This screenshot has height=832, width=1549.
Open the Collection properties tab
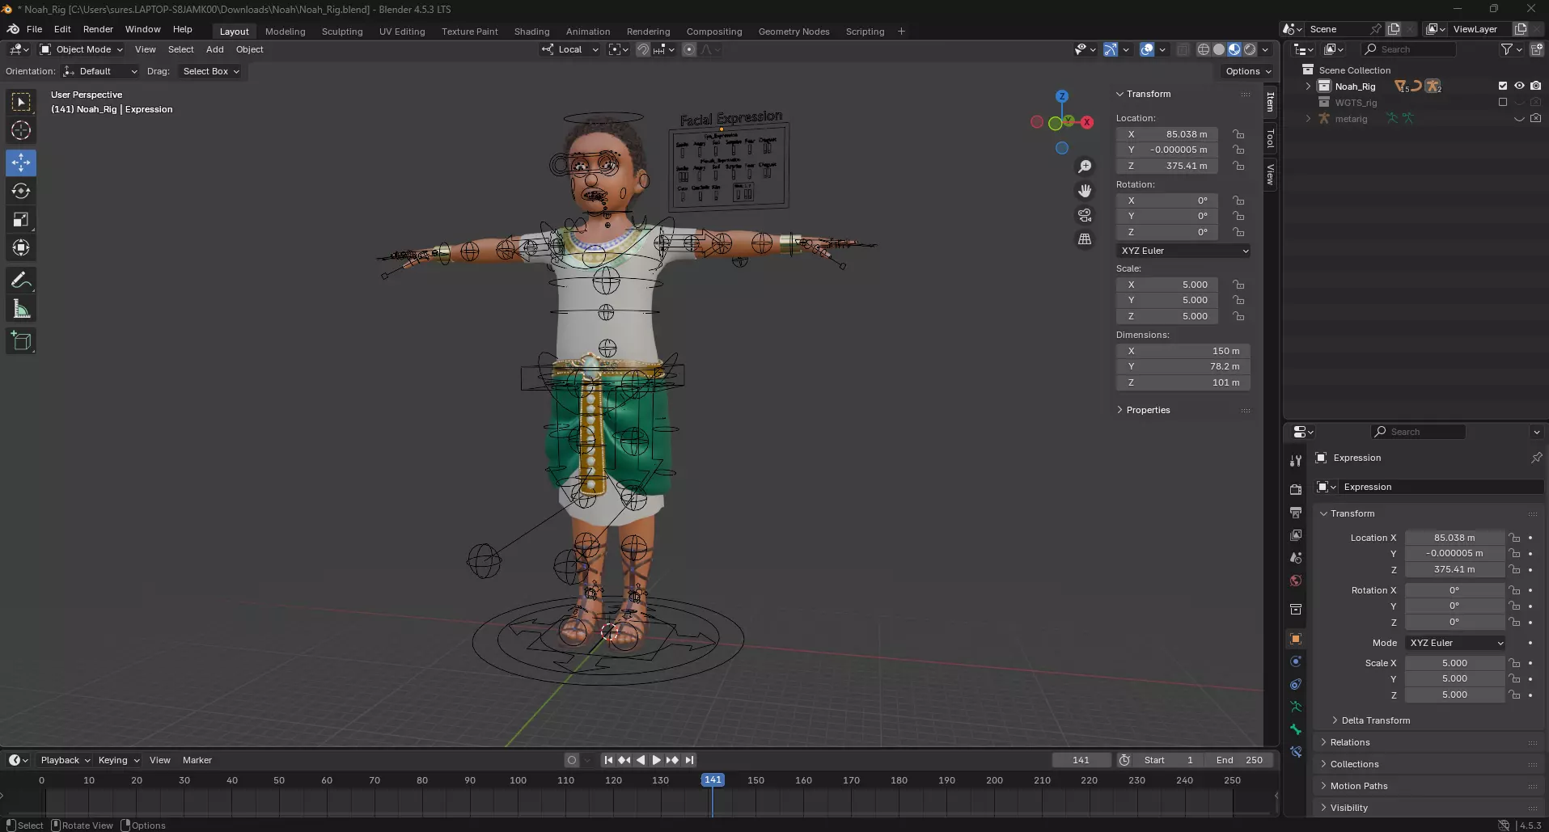click(x=1296, y=609)
